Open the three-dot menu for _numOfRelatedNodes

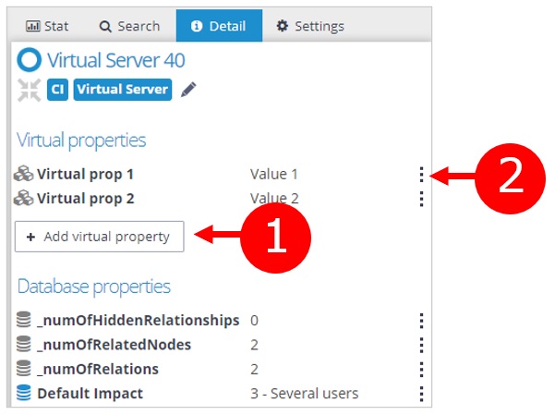(x=421, y=345)
